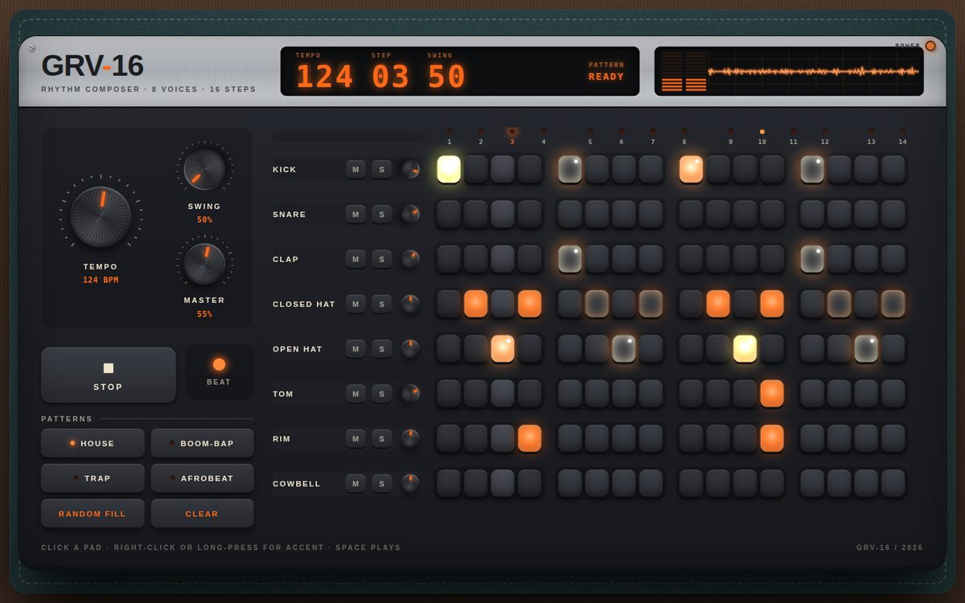Viewport: 965px width, 603px height.
Task: Toggle the only lit orange Tom pad
Action: click(x=772, y=394)
